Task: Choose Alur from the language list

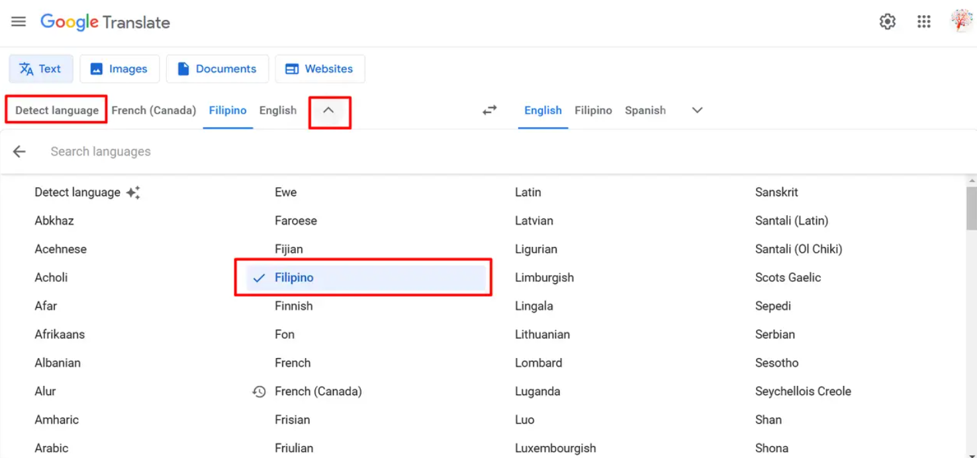Action: pyautogui.click(x=45, y=392)
